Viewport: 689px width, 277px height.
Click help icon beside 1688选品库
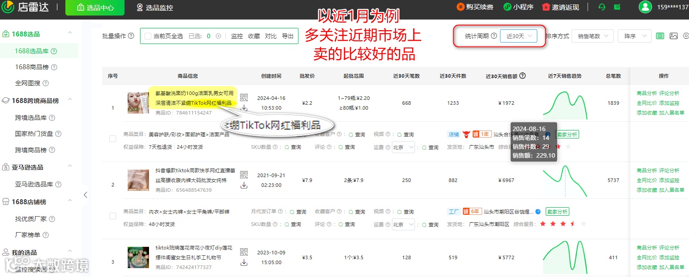click(54, 51)
